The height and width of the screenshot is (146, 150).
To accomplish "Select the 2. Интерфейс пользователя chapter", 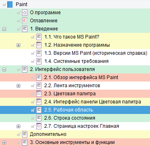I will click(62, 69).
